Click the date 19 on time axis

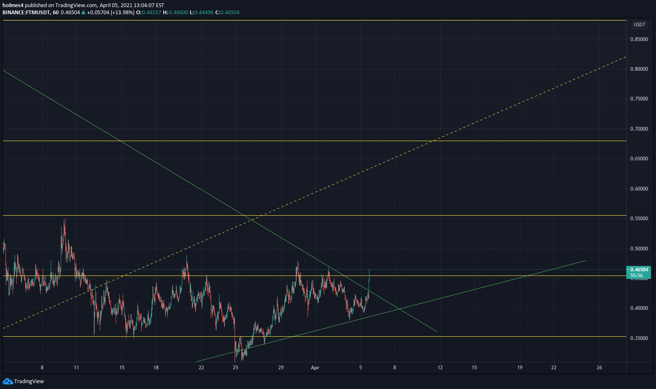tap(520, 368)
